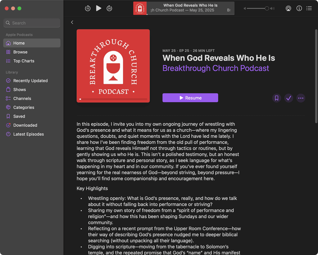Open Categories library section
Image resolution: width=318 pixels, height=255 pixels.
coord(32,107)
